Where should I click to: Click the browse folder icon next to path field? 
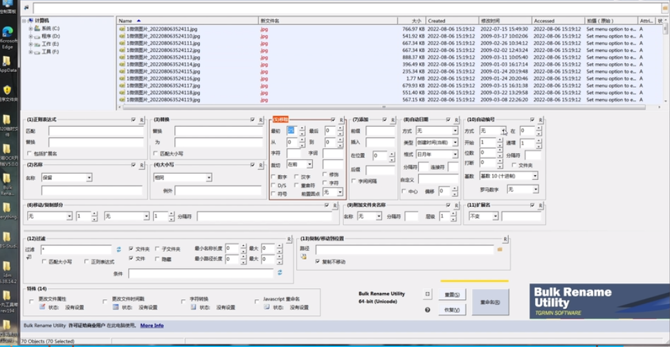click(500, 249)
